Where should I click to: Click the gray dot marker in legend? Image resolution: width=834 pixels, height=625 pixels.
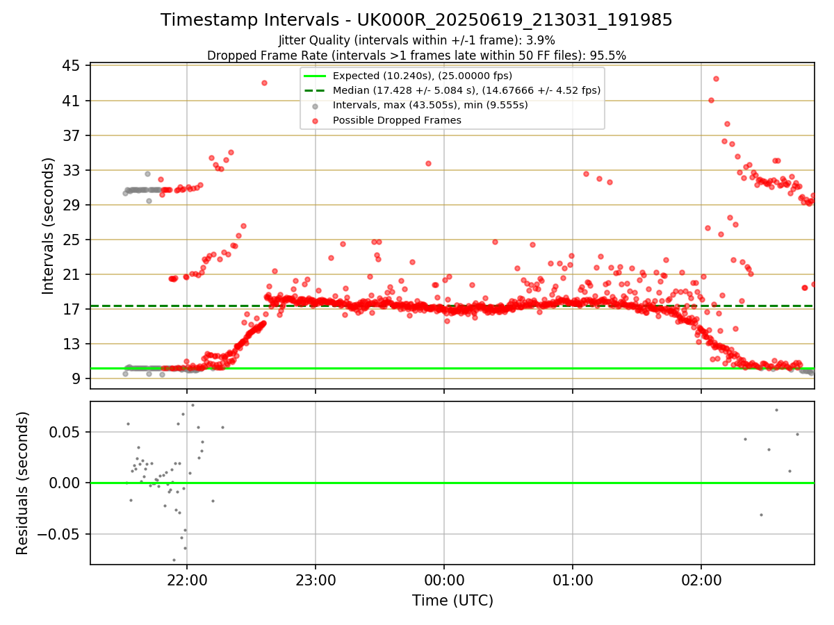316,106
